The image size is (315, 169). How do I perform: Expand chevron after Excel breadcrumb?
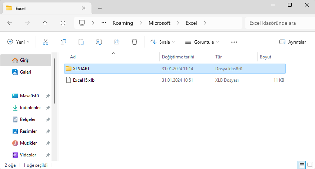pyautogui.click(x=205, y=23)
